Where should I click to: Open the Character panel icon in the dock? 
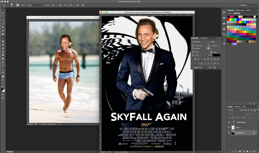tap(224, 40)
